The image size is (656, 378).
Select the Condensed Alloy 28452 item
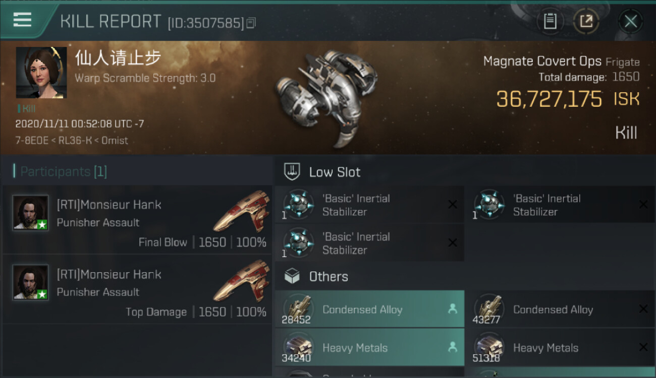(x=369, y=309)
